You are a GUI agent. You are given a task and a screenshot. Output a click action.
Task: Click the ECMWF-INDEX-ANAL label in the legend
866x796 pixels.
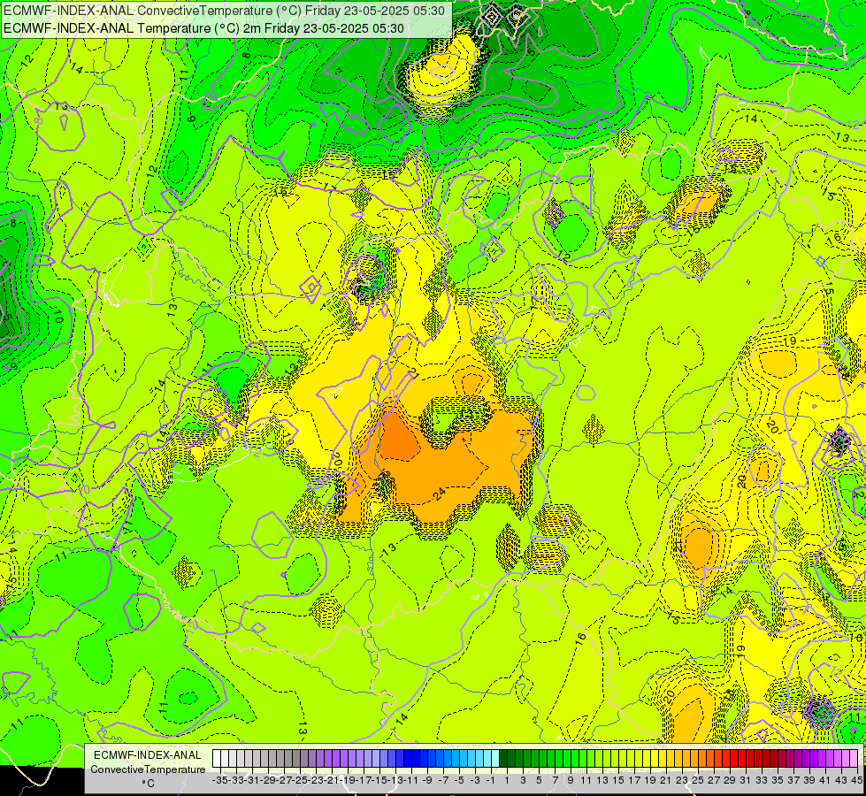pos(148,755)
